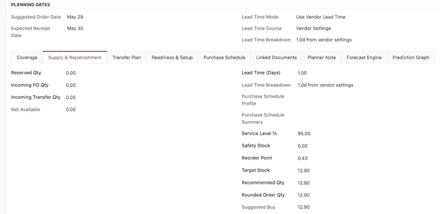Click the Lead Time Source Vendor Settings value
The height and width of the screenshot is (214, 440).
click(313, 29)
